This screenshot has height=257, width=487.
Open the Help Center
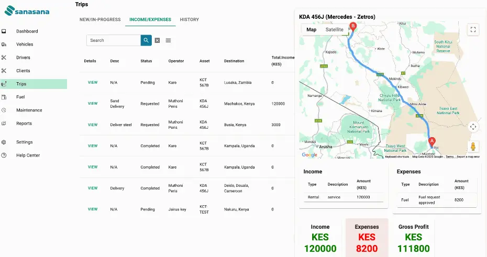[28, 155]
